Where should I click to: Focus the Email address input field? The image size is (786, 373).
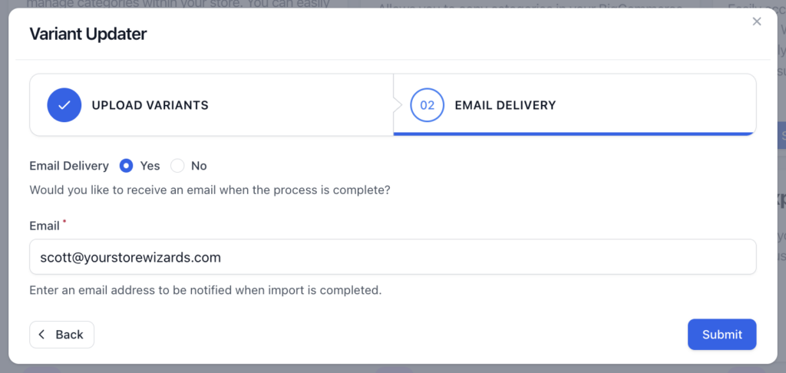pyautogui.click(x=392, y=256)
